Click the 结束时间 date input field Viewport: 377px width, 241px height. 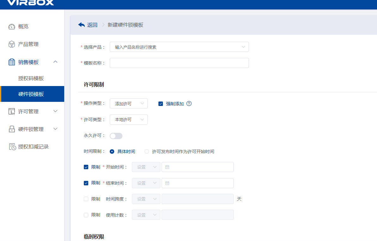coord(198,183)
